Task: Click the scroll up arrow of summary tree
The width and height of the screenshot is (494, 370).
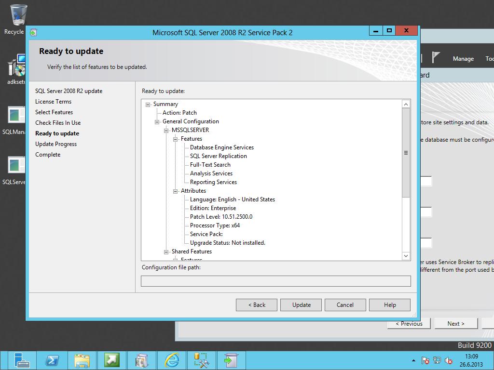Action: (406, 104)
